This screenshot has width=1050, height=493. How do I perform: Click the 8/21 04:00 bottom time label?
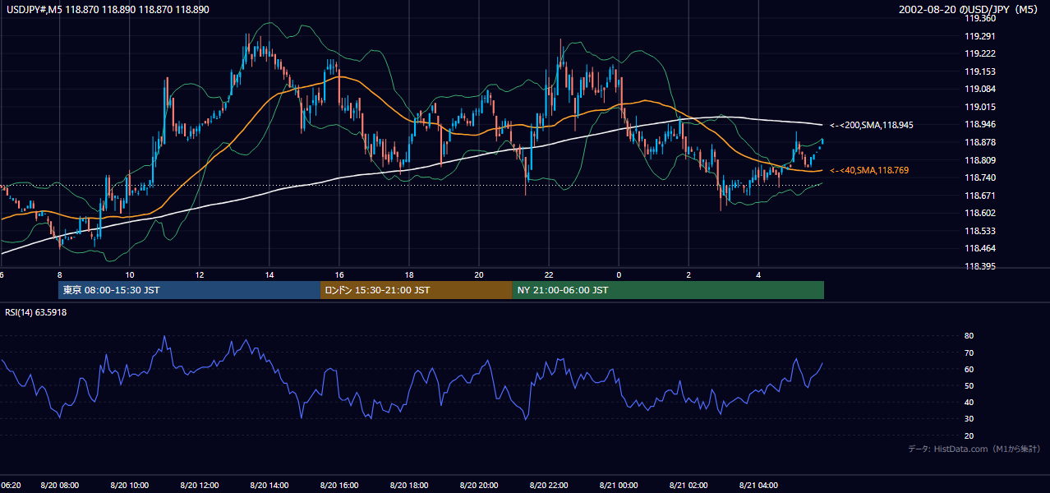[758, 486]
